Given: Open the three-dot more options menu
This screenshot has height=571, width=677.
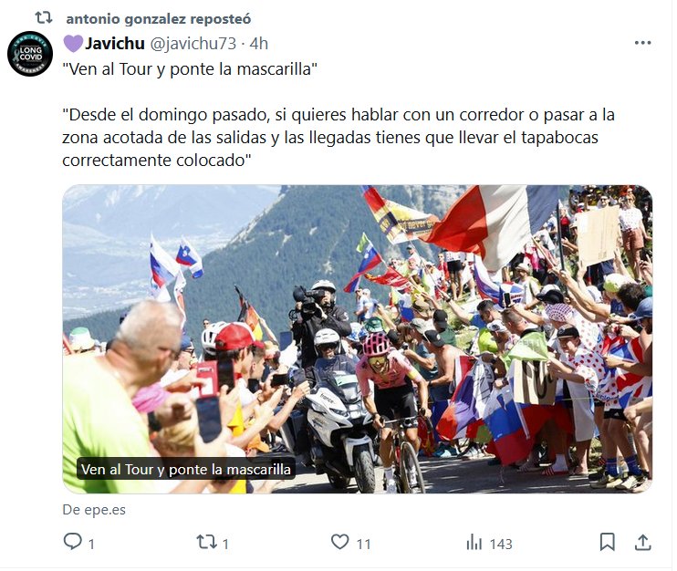Looking at the screenshot, I should [642, 43].
